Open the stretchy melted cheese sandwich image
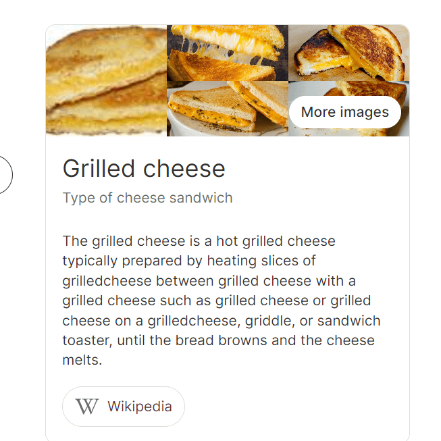The image size is (441, 441). 227,53
